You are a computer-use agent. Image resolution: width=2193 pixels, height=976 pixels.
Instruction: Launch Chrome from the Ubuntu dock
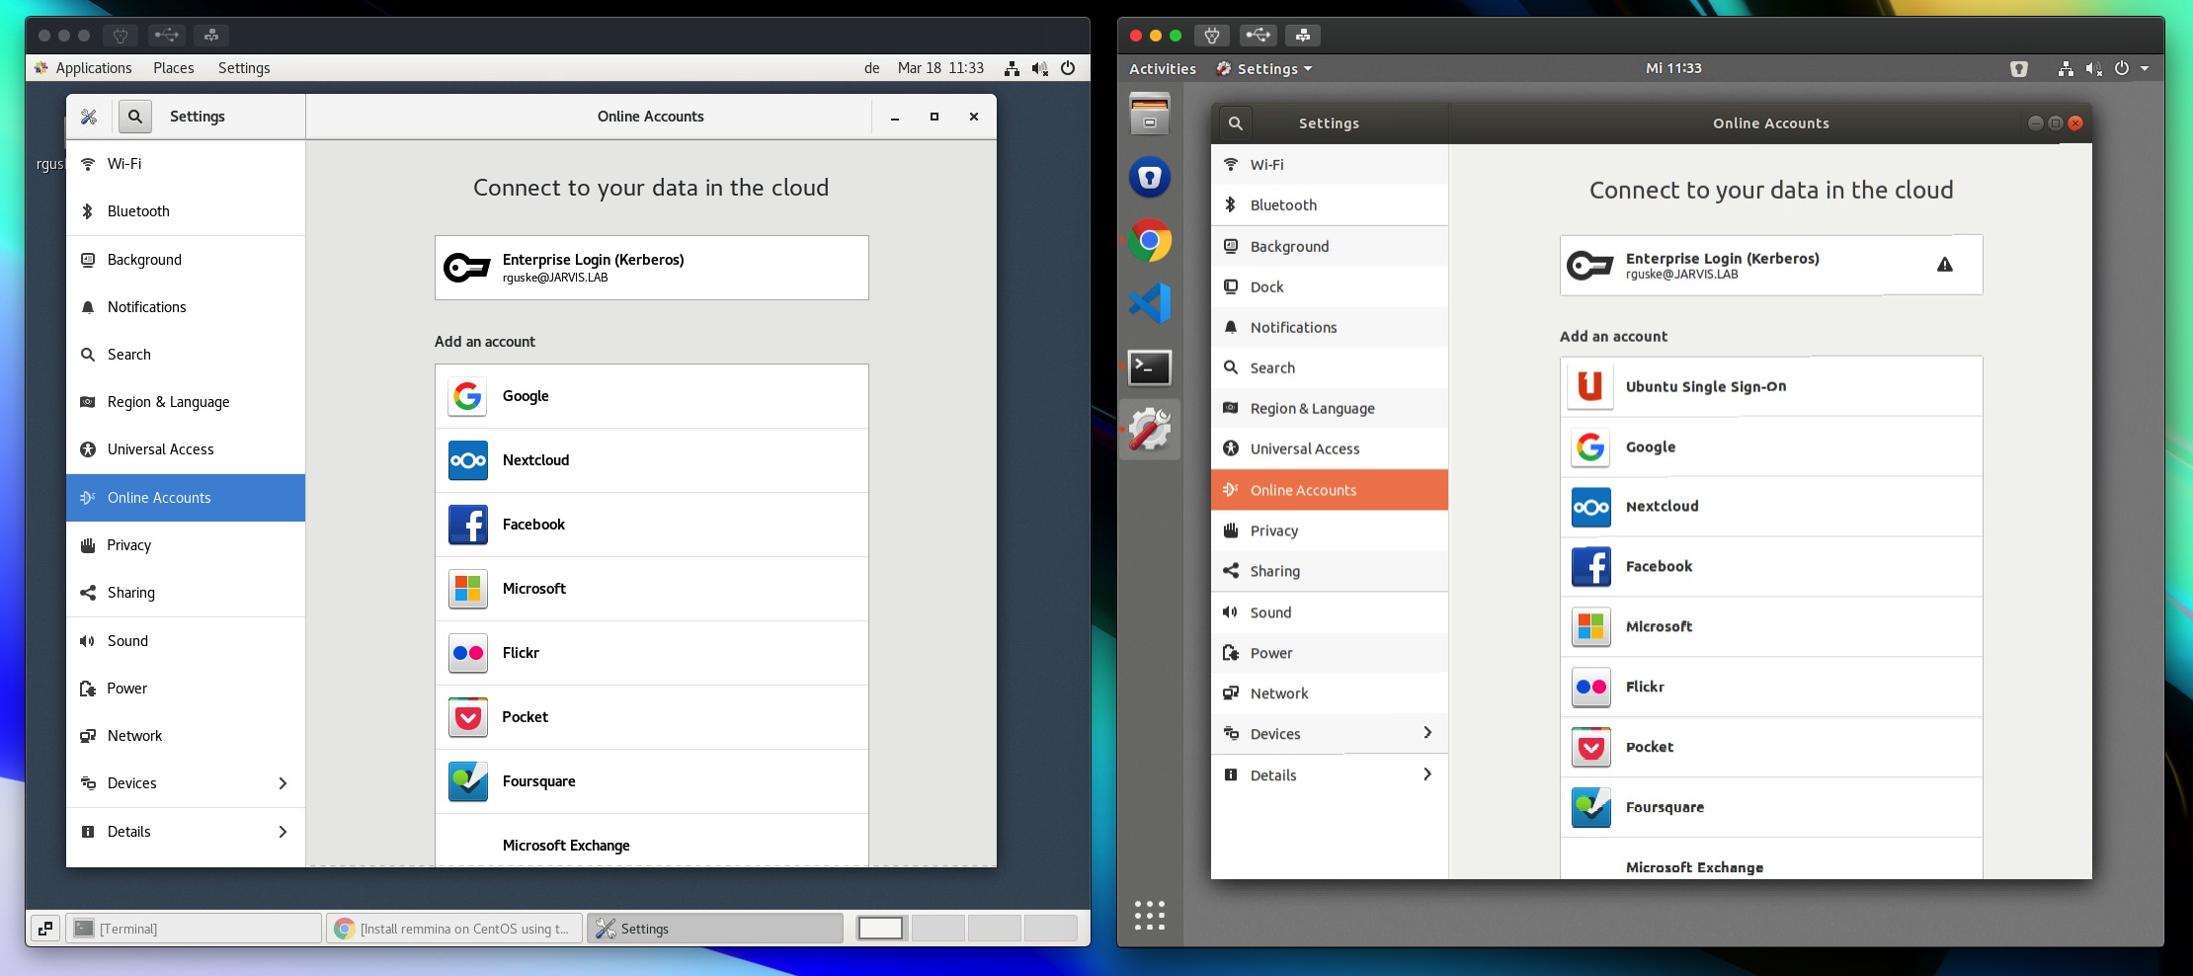click(x=1150, y=240)
